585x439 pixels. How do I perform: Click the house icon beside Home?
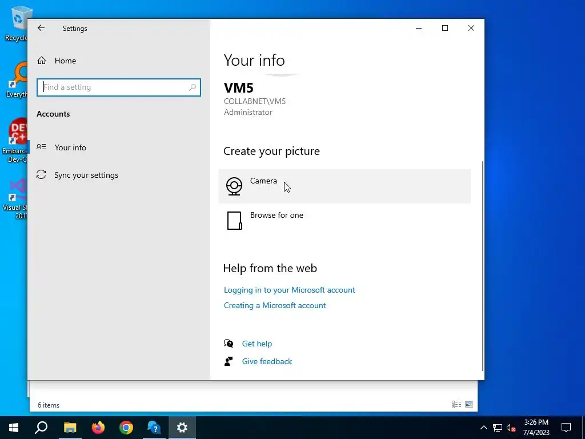coord(41,61)
